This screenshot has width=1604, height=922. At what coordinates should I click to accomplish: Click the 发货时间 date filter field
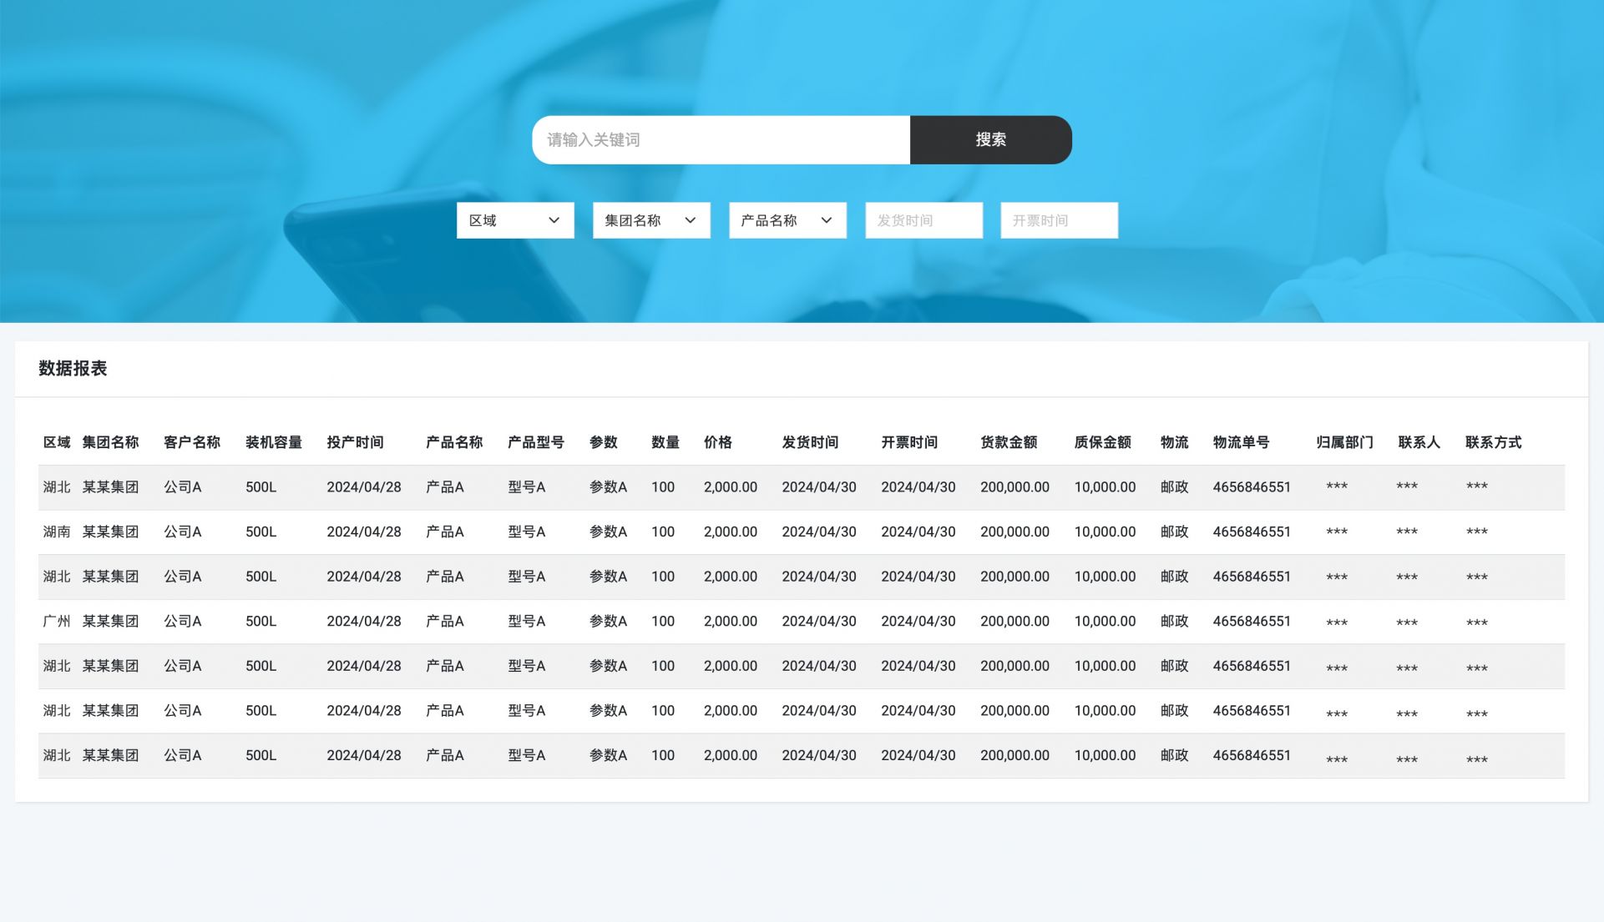(923, 220)
